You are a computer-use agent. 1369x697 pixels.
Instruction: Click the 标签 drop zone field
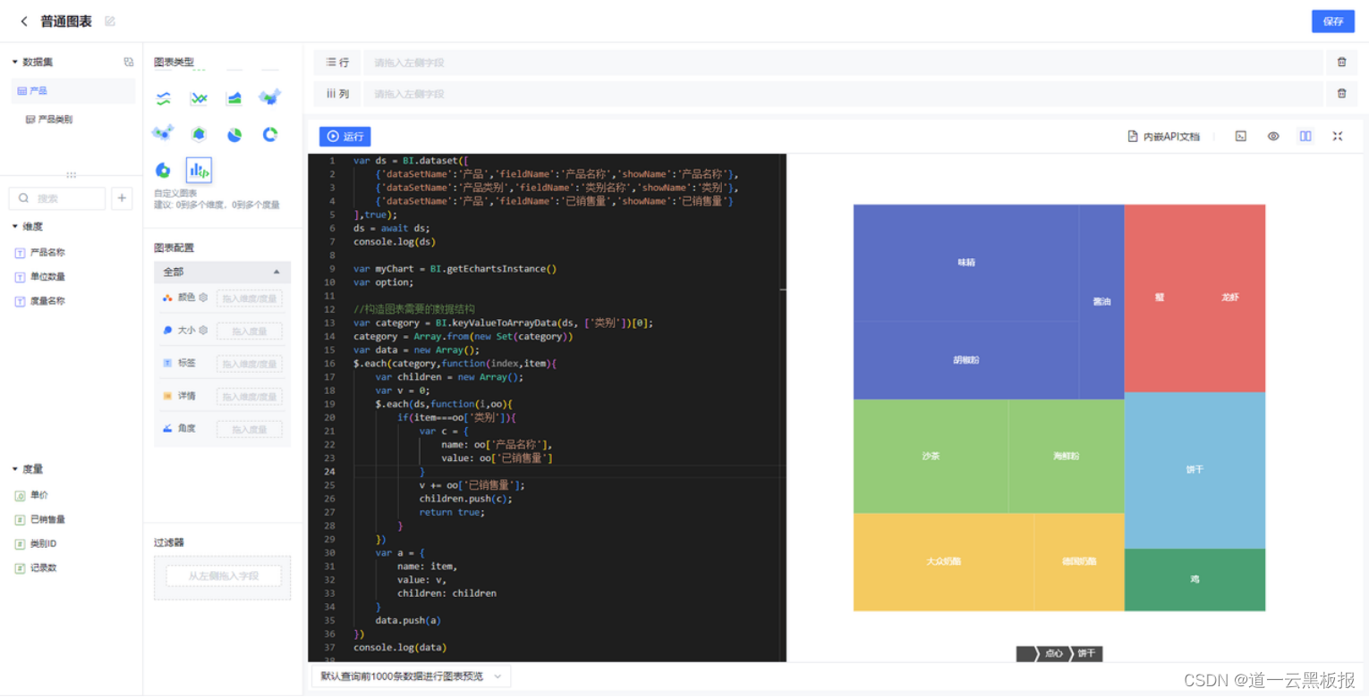tap(250, 364)
